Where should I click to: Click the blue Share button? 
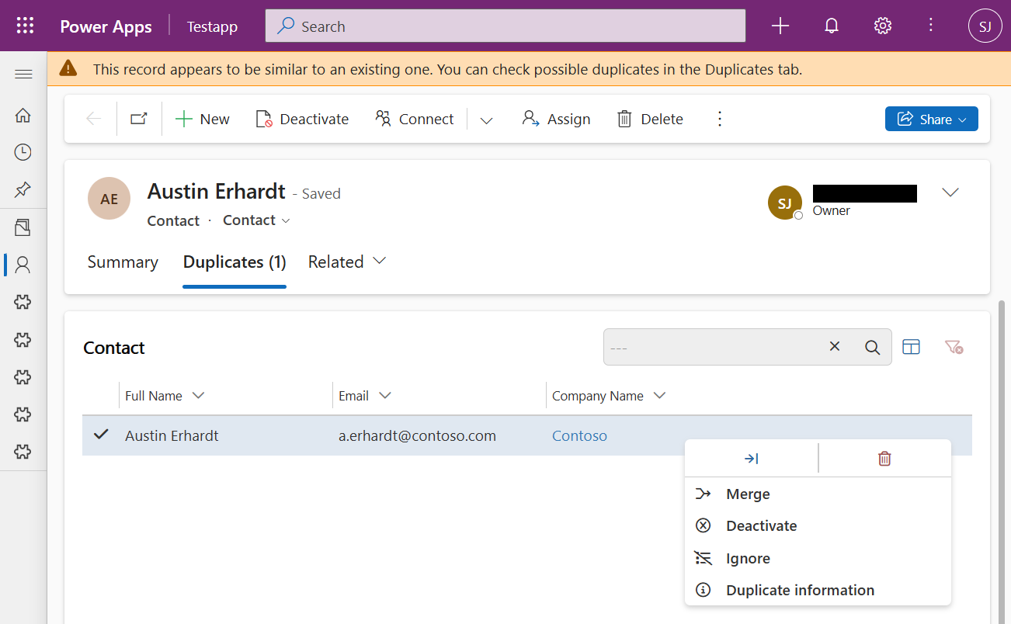click(930, 119)
